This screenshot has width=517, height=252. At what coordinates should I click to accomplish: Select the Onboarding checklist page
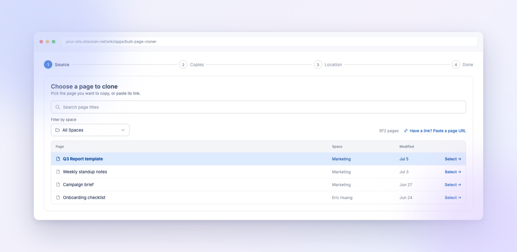(x=453, y=198)
